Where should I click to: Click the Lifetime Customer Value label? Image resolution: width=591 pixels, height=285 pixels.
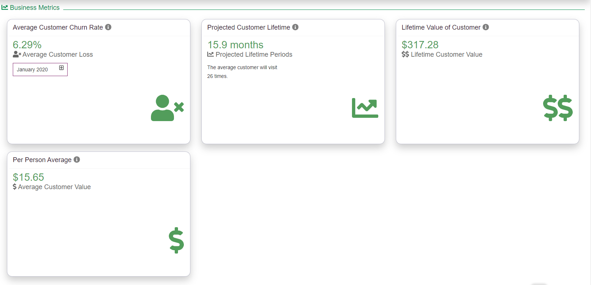coord(446,55)
